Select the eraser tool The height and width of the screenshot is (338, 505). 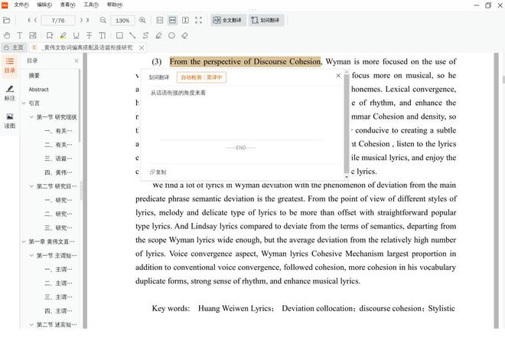coord(184,35)
